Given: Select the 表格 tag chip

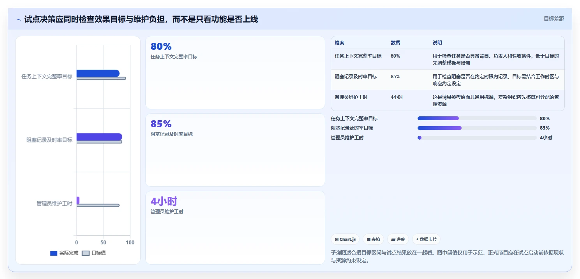Looking at the screenshot, I should pyautogui.click(x=373, y=239).
